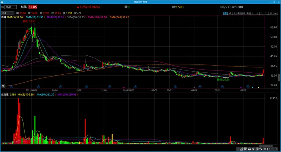Click the magenta triangle marker before 2024/01/02
The width and height of the screenshot is (281, 152).
(124, 88)
